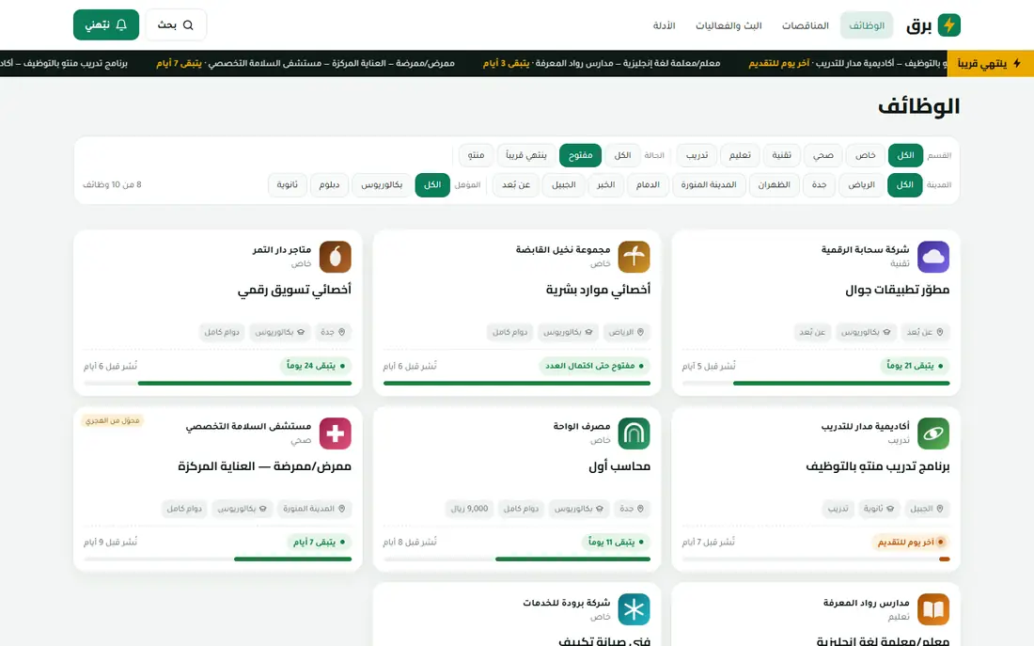Filter city by الرياض
Image resolution: width=1034 pixels, height=646 pixels.
tap(861, 184)
